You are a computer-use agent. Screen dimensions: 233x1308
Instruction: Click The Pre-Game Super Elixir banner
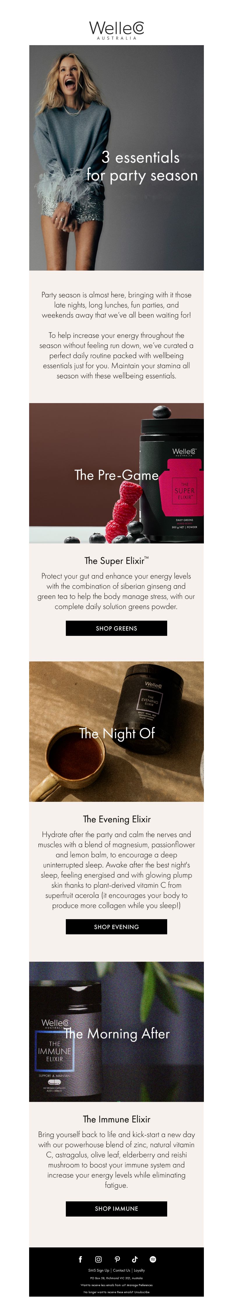pos(116,473)
